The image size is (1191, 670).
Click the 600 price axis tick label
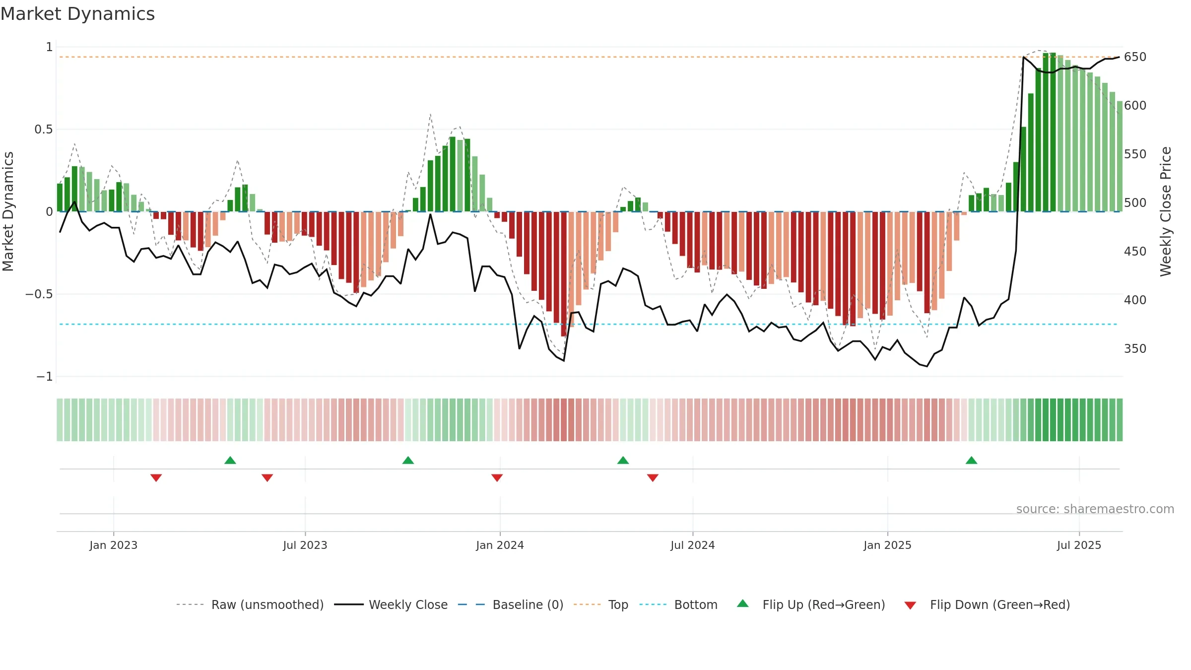(x=1135, y=106)
